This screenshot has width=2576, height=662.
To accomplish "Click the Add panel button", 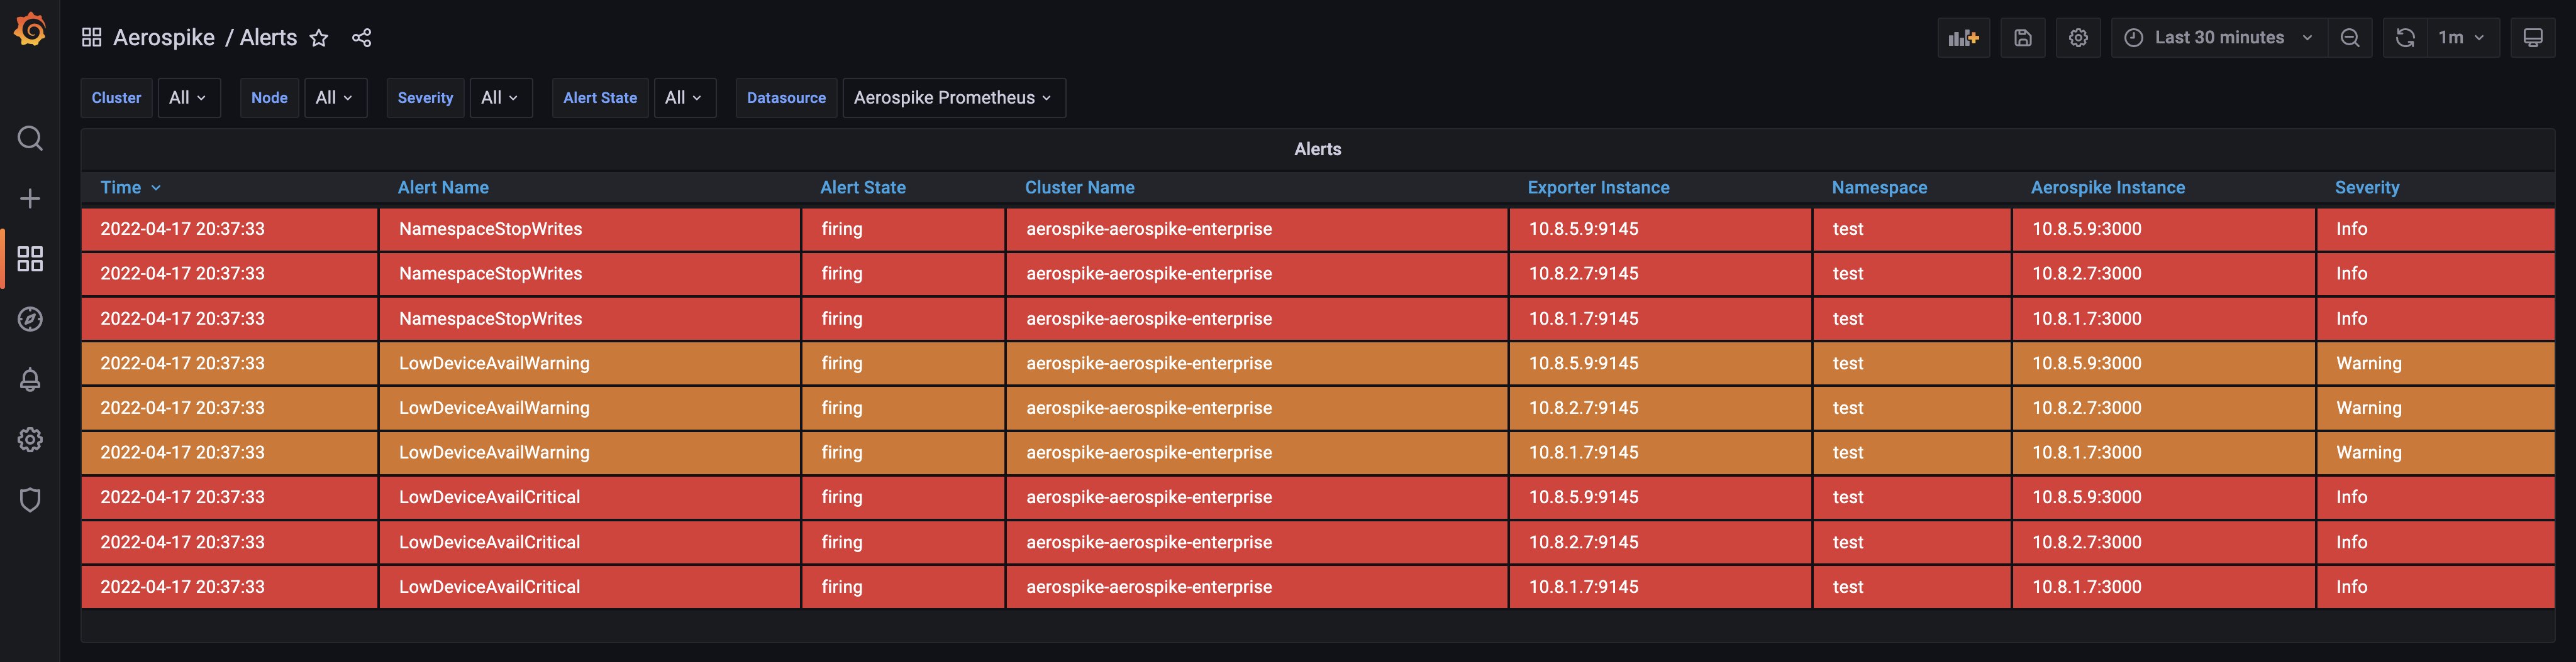I will (1963, 38).
